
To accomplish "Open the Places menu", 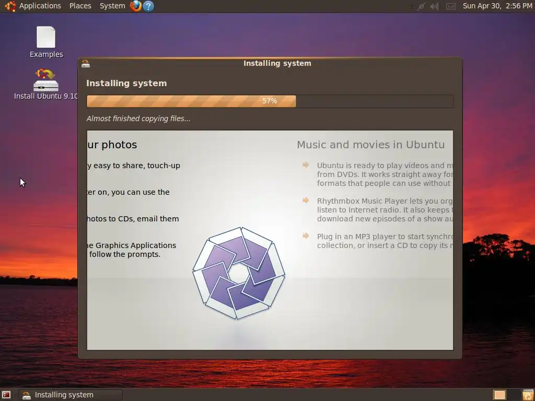I will [x=80, y=6].
